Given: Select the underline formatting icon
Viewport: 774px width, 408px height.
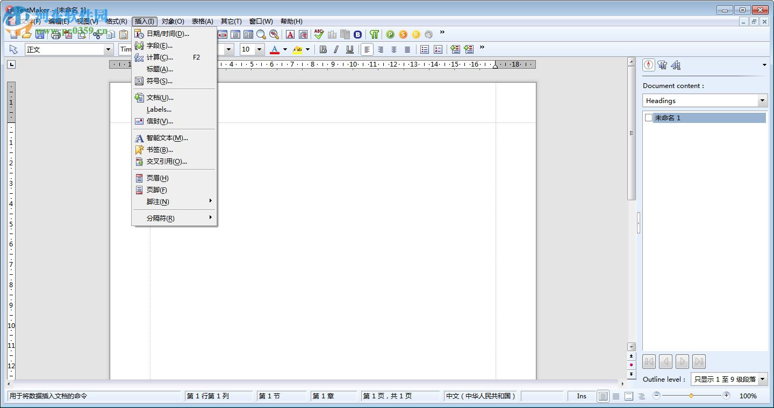Looking at the screenshot, I should point(349,49).
